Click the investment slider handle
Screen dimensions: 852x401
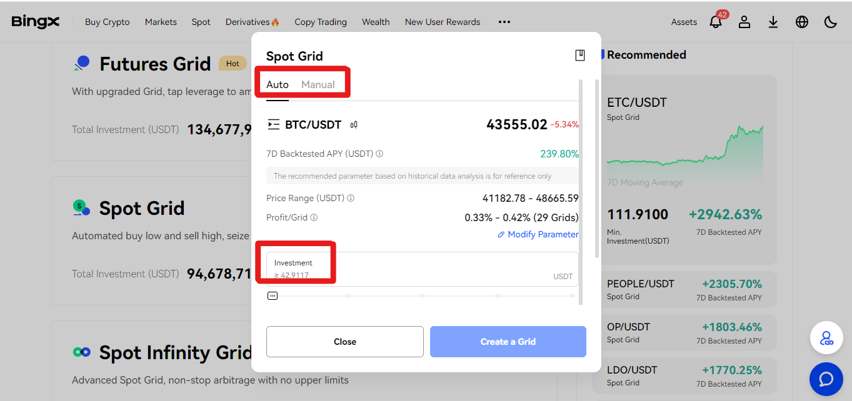coord(273,296)
